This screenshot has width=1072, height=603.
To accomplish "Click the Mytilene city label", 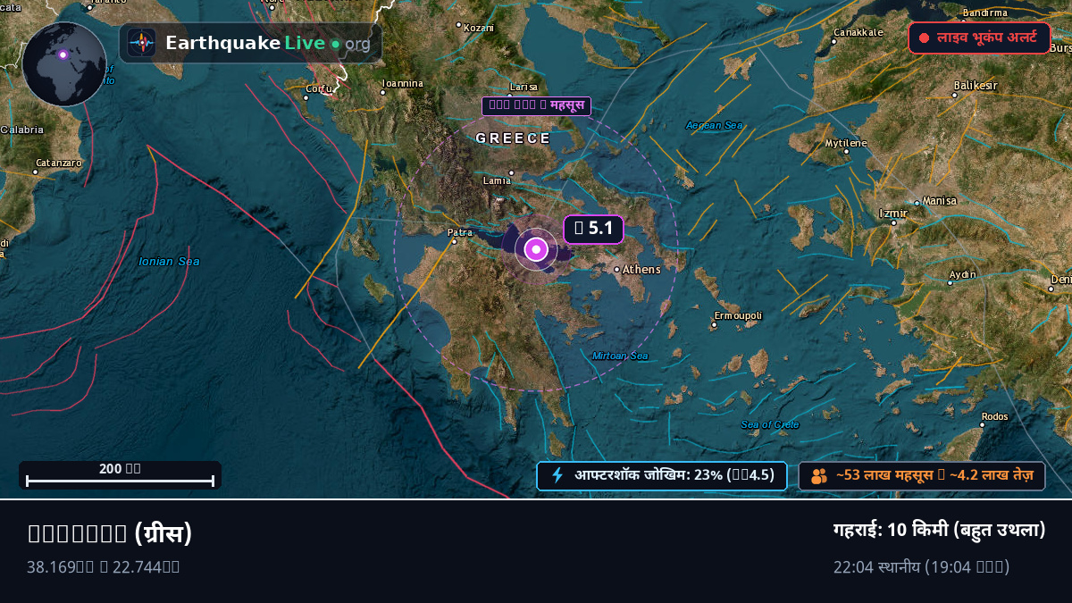I will click(x=846, y=143).
